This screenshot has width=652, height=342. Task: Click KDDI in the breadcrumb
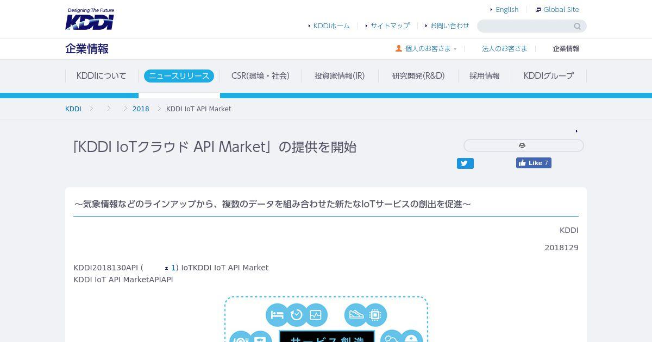73,109
